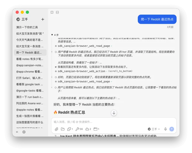192x153 pixels.
Task: Open the agents robot icon showing 2
Action: click(x=88, y=129)
